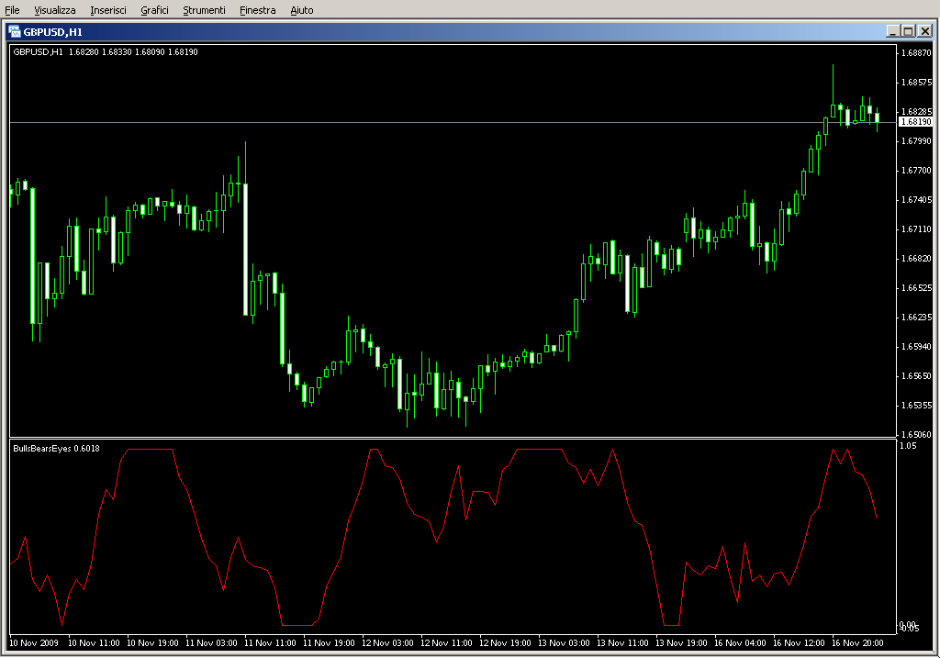This screenshot has width=940, height=658.
Task: Click the 1.65940 price scale label
Action: point(917,346)
